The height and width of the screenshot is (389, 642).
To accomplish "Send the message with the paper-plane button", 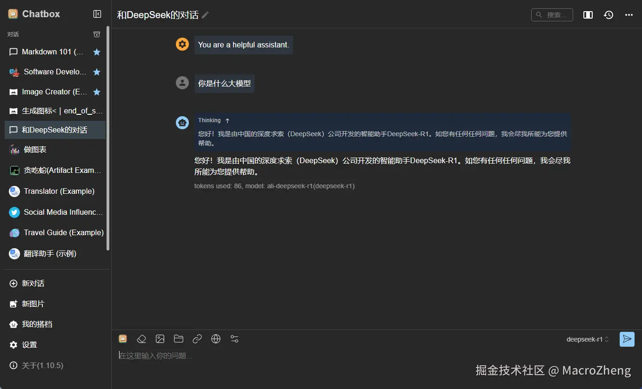I will point(627,339).
